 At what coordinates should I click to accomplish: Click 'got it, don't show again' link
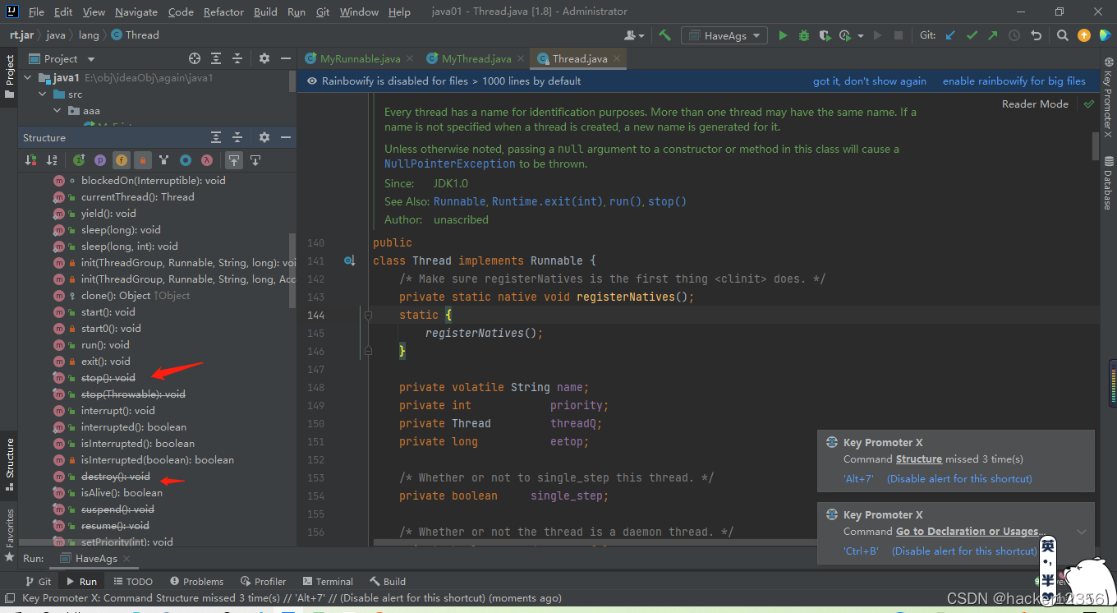tap(870, 81)
